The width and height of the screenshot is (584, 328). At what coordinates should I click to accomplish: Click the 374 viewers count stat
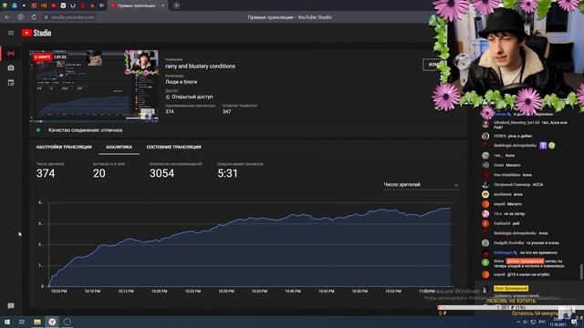point(46,173)
